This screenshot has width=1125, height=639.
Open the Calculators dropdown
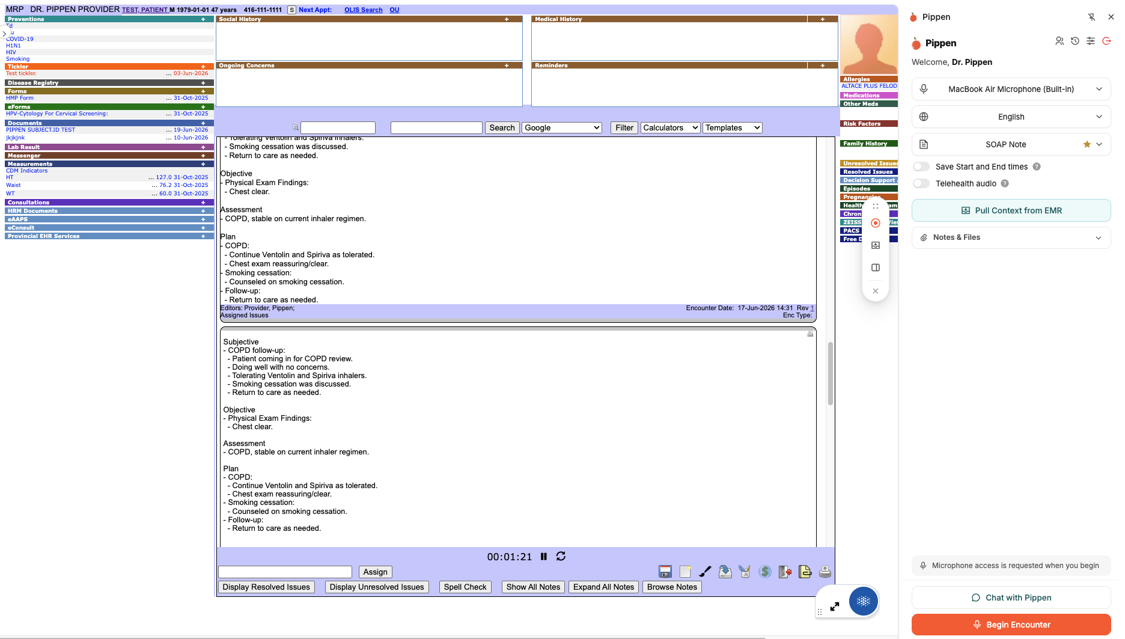[x=670, y=127]
